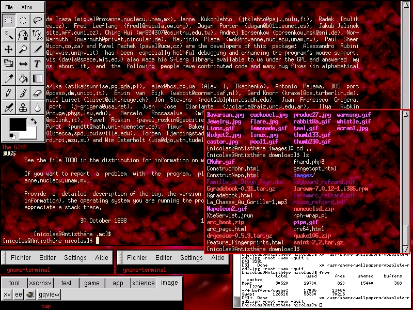Pick the Color Picker eyedropper tool
The height and width of the screenshot is (310, 413).
pos(9,78)
